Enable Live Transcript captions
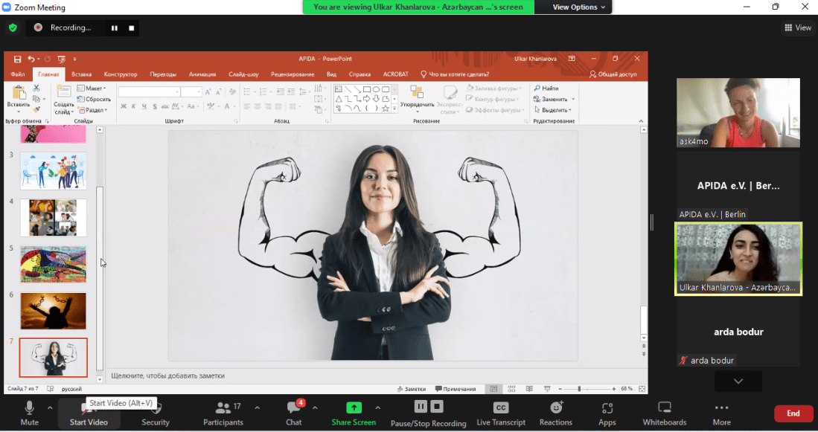The image size is (818, 432). click(x=501, y=413)
